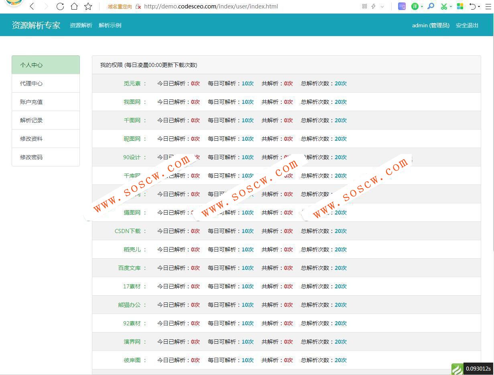494x375 pixels.
Task: Click the green scissors screenshot icon
Action: click(x=444, y=6)
